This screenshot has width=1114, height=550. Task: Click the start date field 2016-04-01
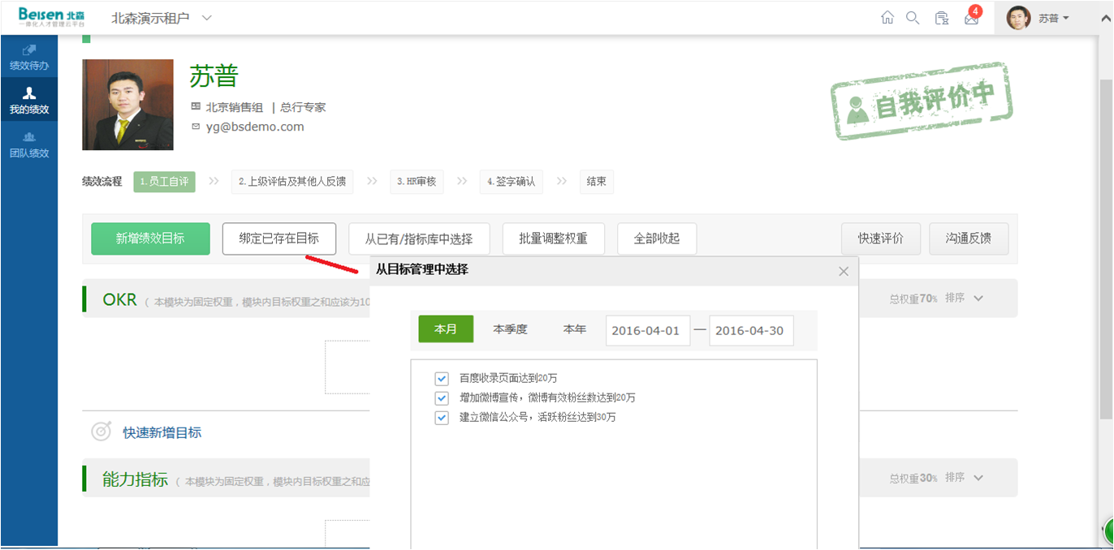647,330
